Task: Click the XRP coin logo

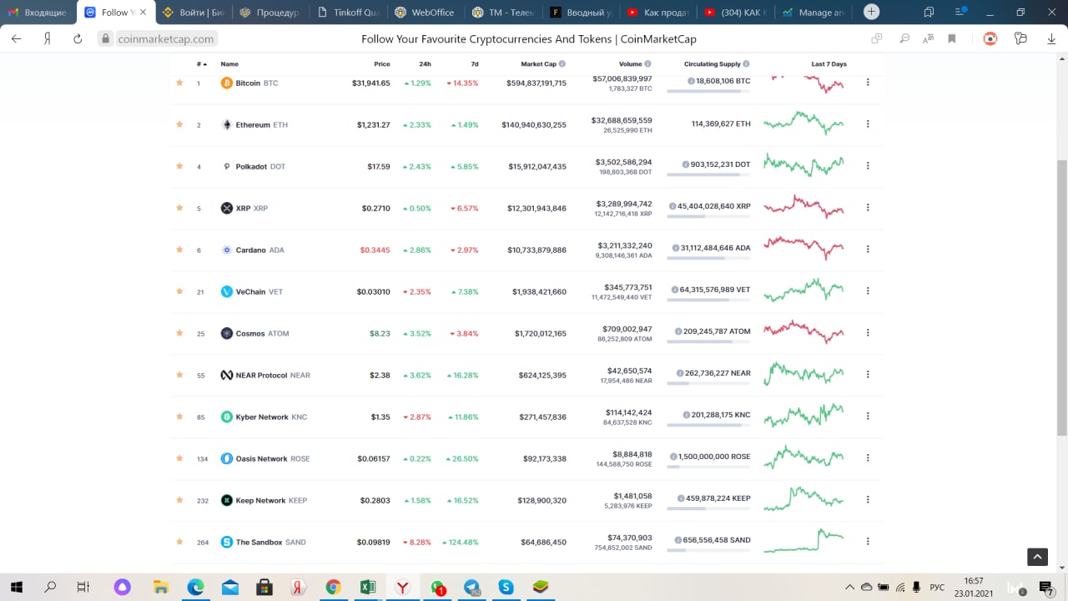Action: pos(227,208)
